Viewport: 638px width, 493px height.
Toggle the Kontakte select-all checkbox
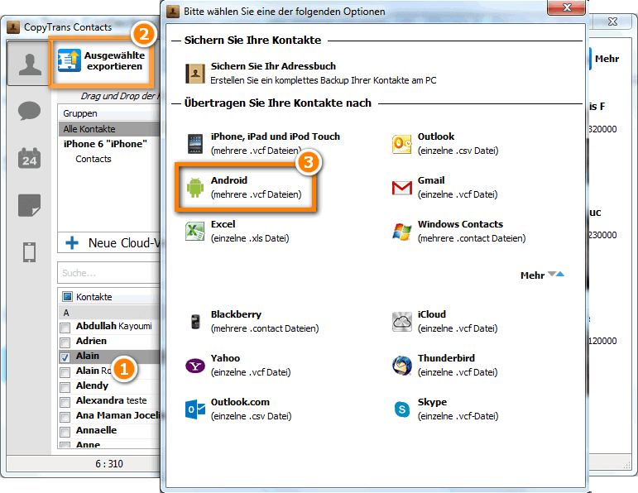click(x=67, y=296)
